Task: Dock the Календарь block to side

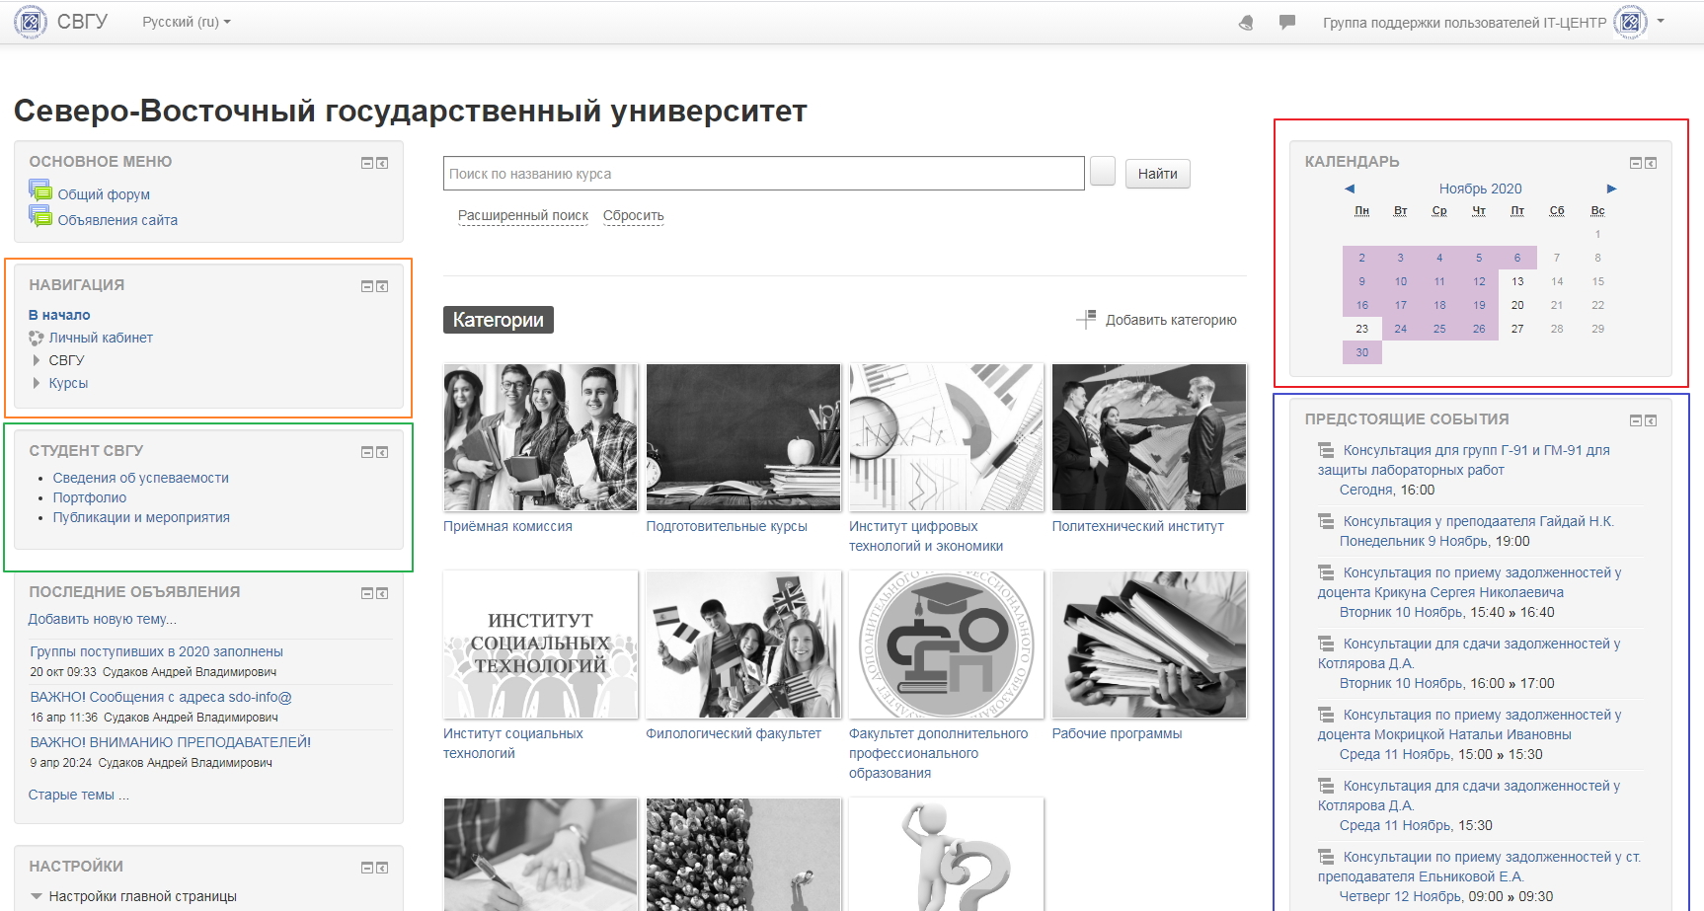Action: 1651,163
